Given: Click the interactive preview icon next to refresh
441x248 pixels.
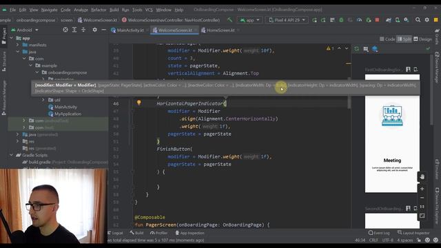Looking at the screenshot, I should coord(366,49).
